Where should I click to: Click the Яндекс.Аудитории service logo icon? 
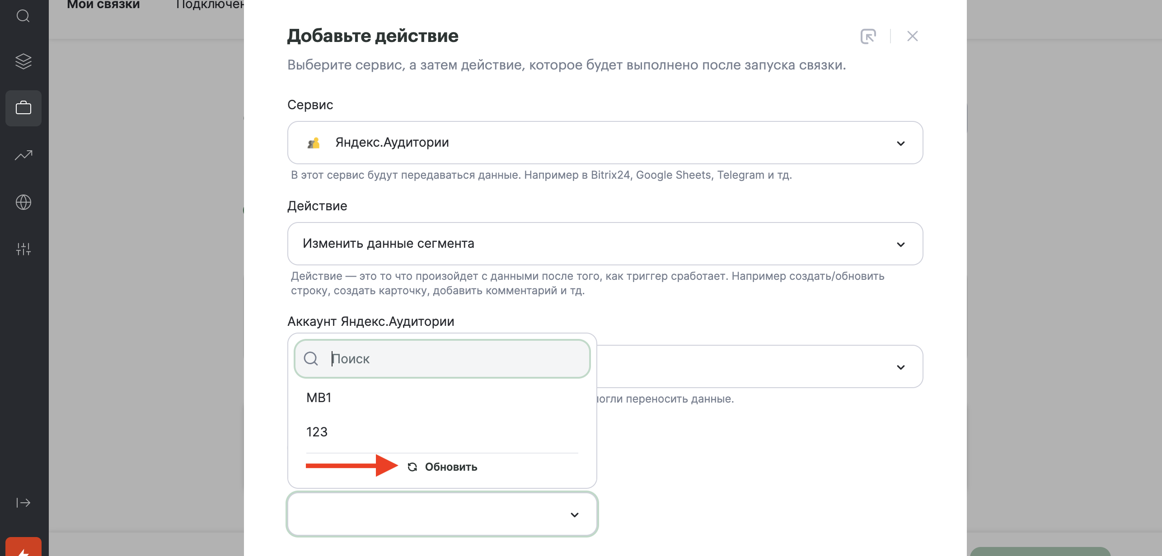313,143
